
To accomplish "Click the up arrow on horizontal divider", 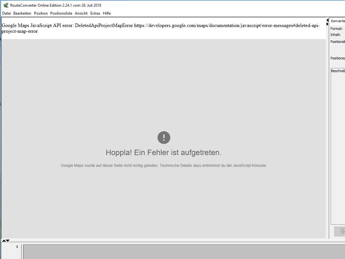I will tap(4, 241).
